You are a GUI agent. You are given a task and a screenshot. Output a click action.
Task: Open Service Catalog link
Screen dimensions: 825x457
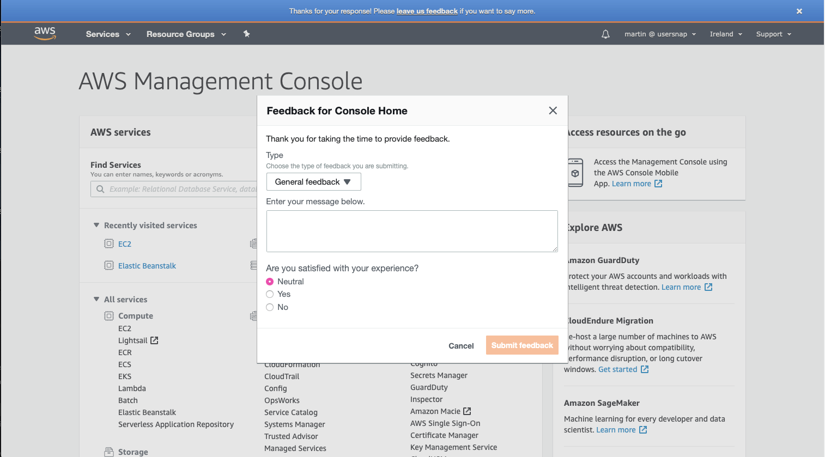[x=291, y=412]
